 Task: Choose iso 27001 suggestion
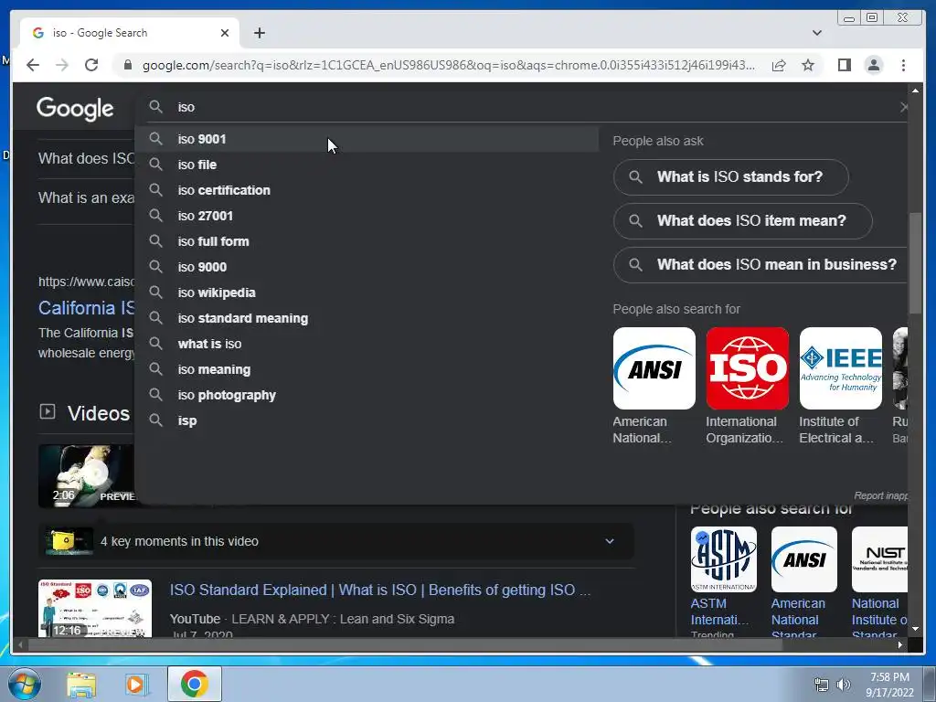point(367,216)
